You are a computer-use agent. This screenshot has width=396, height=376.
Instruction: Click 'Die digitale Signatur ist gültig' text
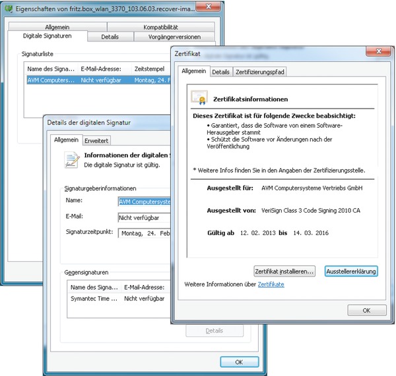tap(122, 165)
